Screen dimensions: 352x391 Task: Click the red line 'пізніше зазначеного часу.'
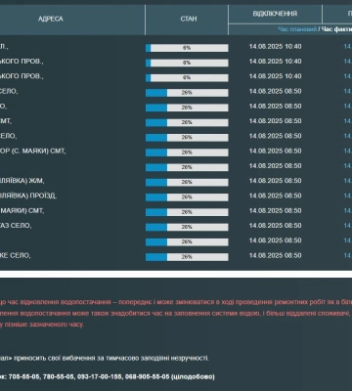pyautogui.click(x=42, y=325)
